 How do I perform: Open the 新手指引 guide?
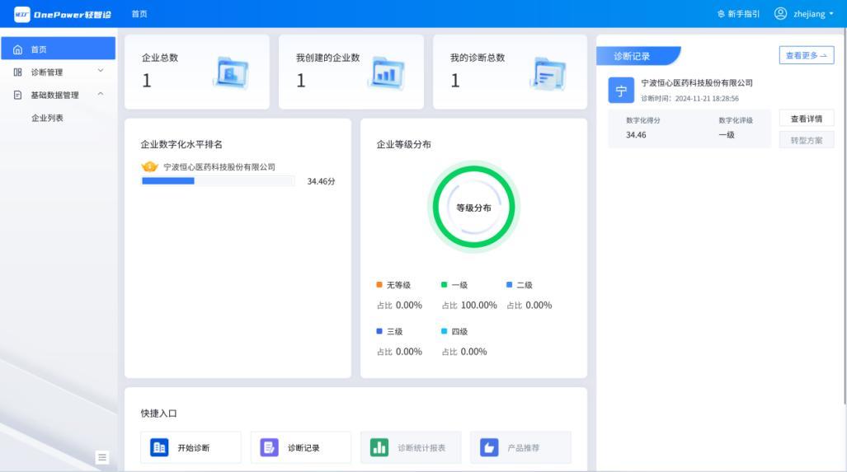click(x=738, y=14)
